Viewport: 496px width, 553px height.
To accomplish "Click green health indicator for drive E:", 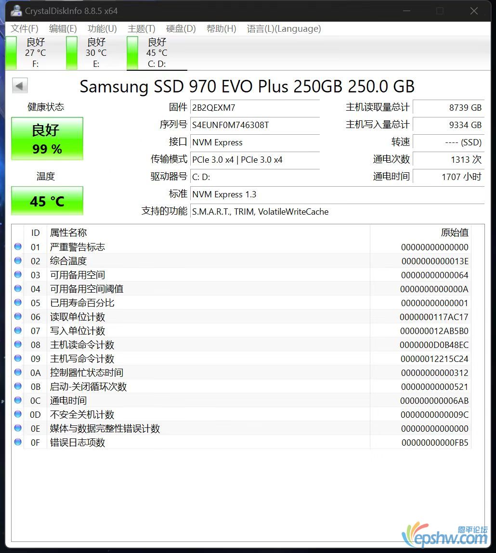I will pos(72,52).
